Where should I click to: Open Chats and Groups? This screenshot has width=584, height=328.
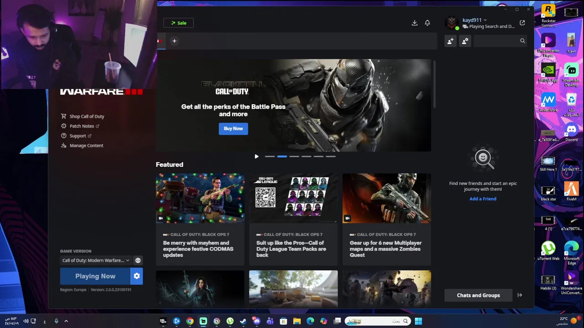click(478, 295)
